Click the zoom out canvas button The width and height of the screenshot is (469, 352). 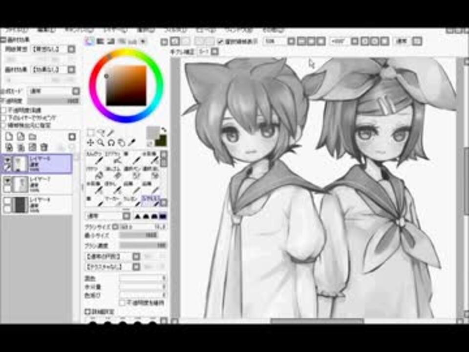pyautogui.click(x=302, y=41)
